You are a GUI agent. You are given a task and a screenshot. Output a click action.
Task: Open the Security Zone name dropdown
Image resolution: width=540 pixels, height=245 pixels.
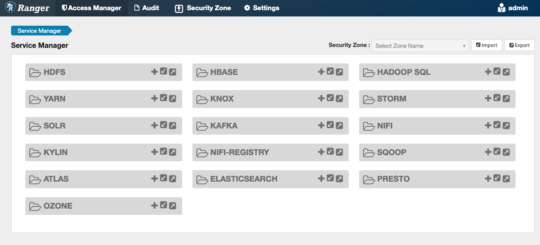(420, 46)
